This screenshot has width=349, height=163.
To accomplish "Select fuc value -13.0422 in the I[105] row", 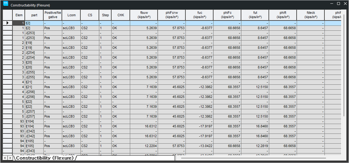I will 200,146.
